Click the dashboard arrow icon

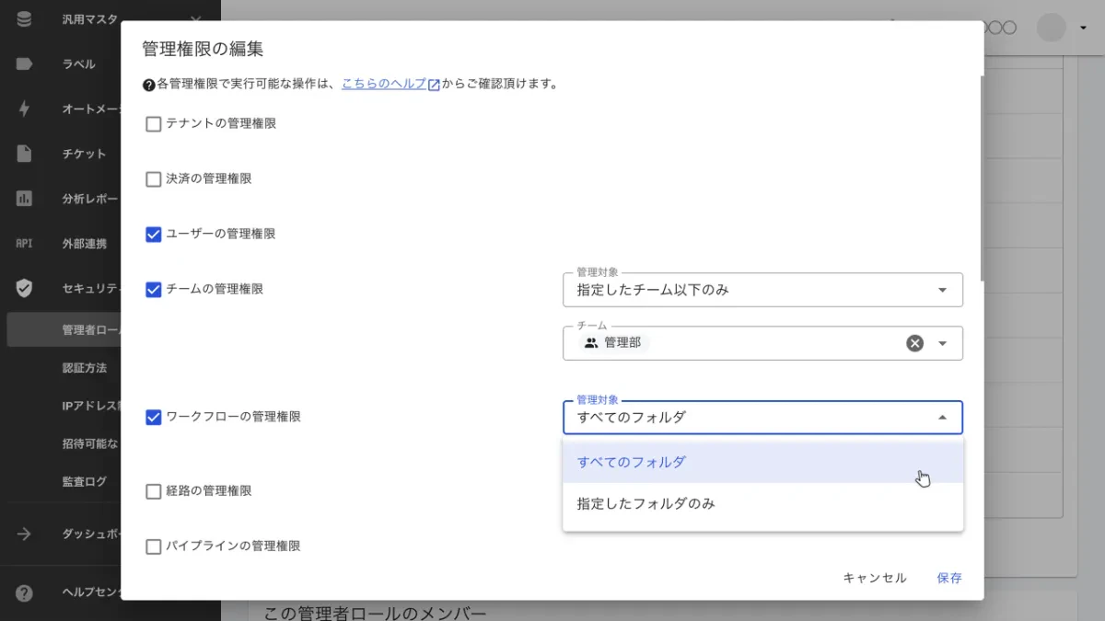24,535
